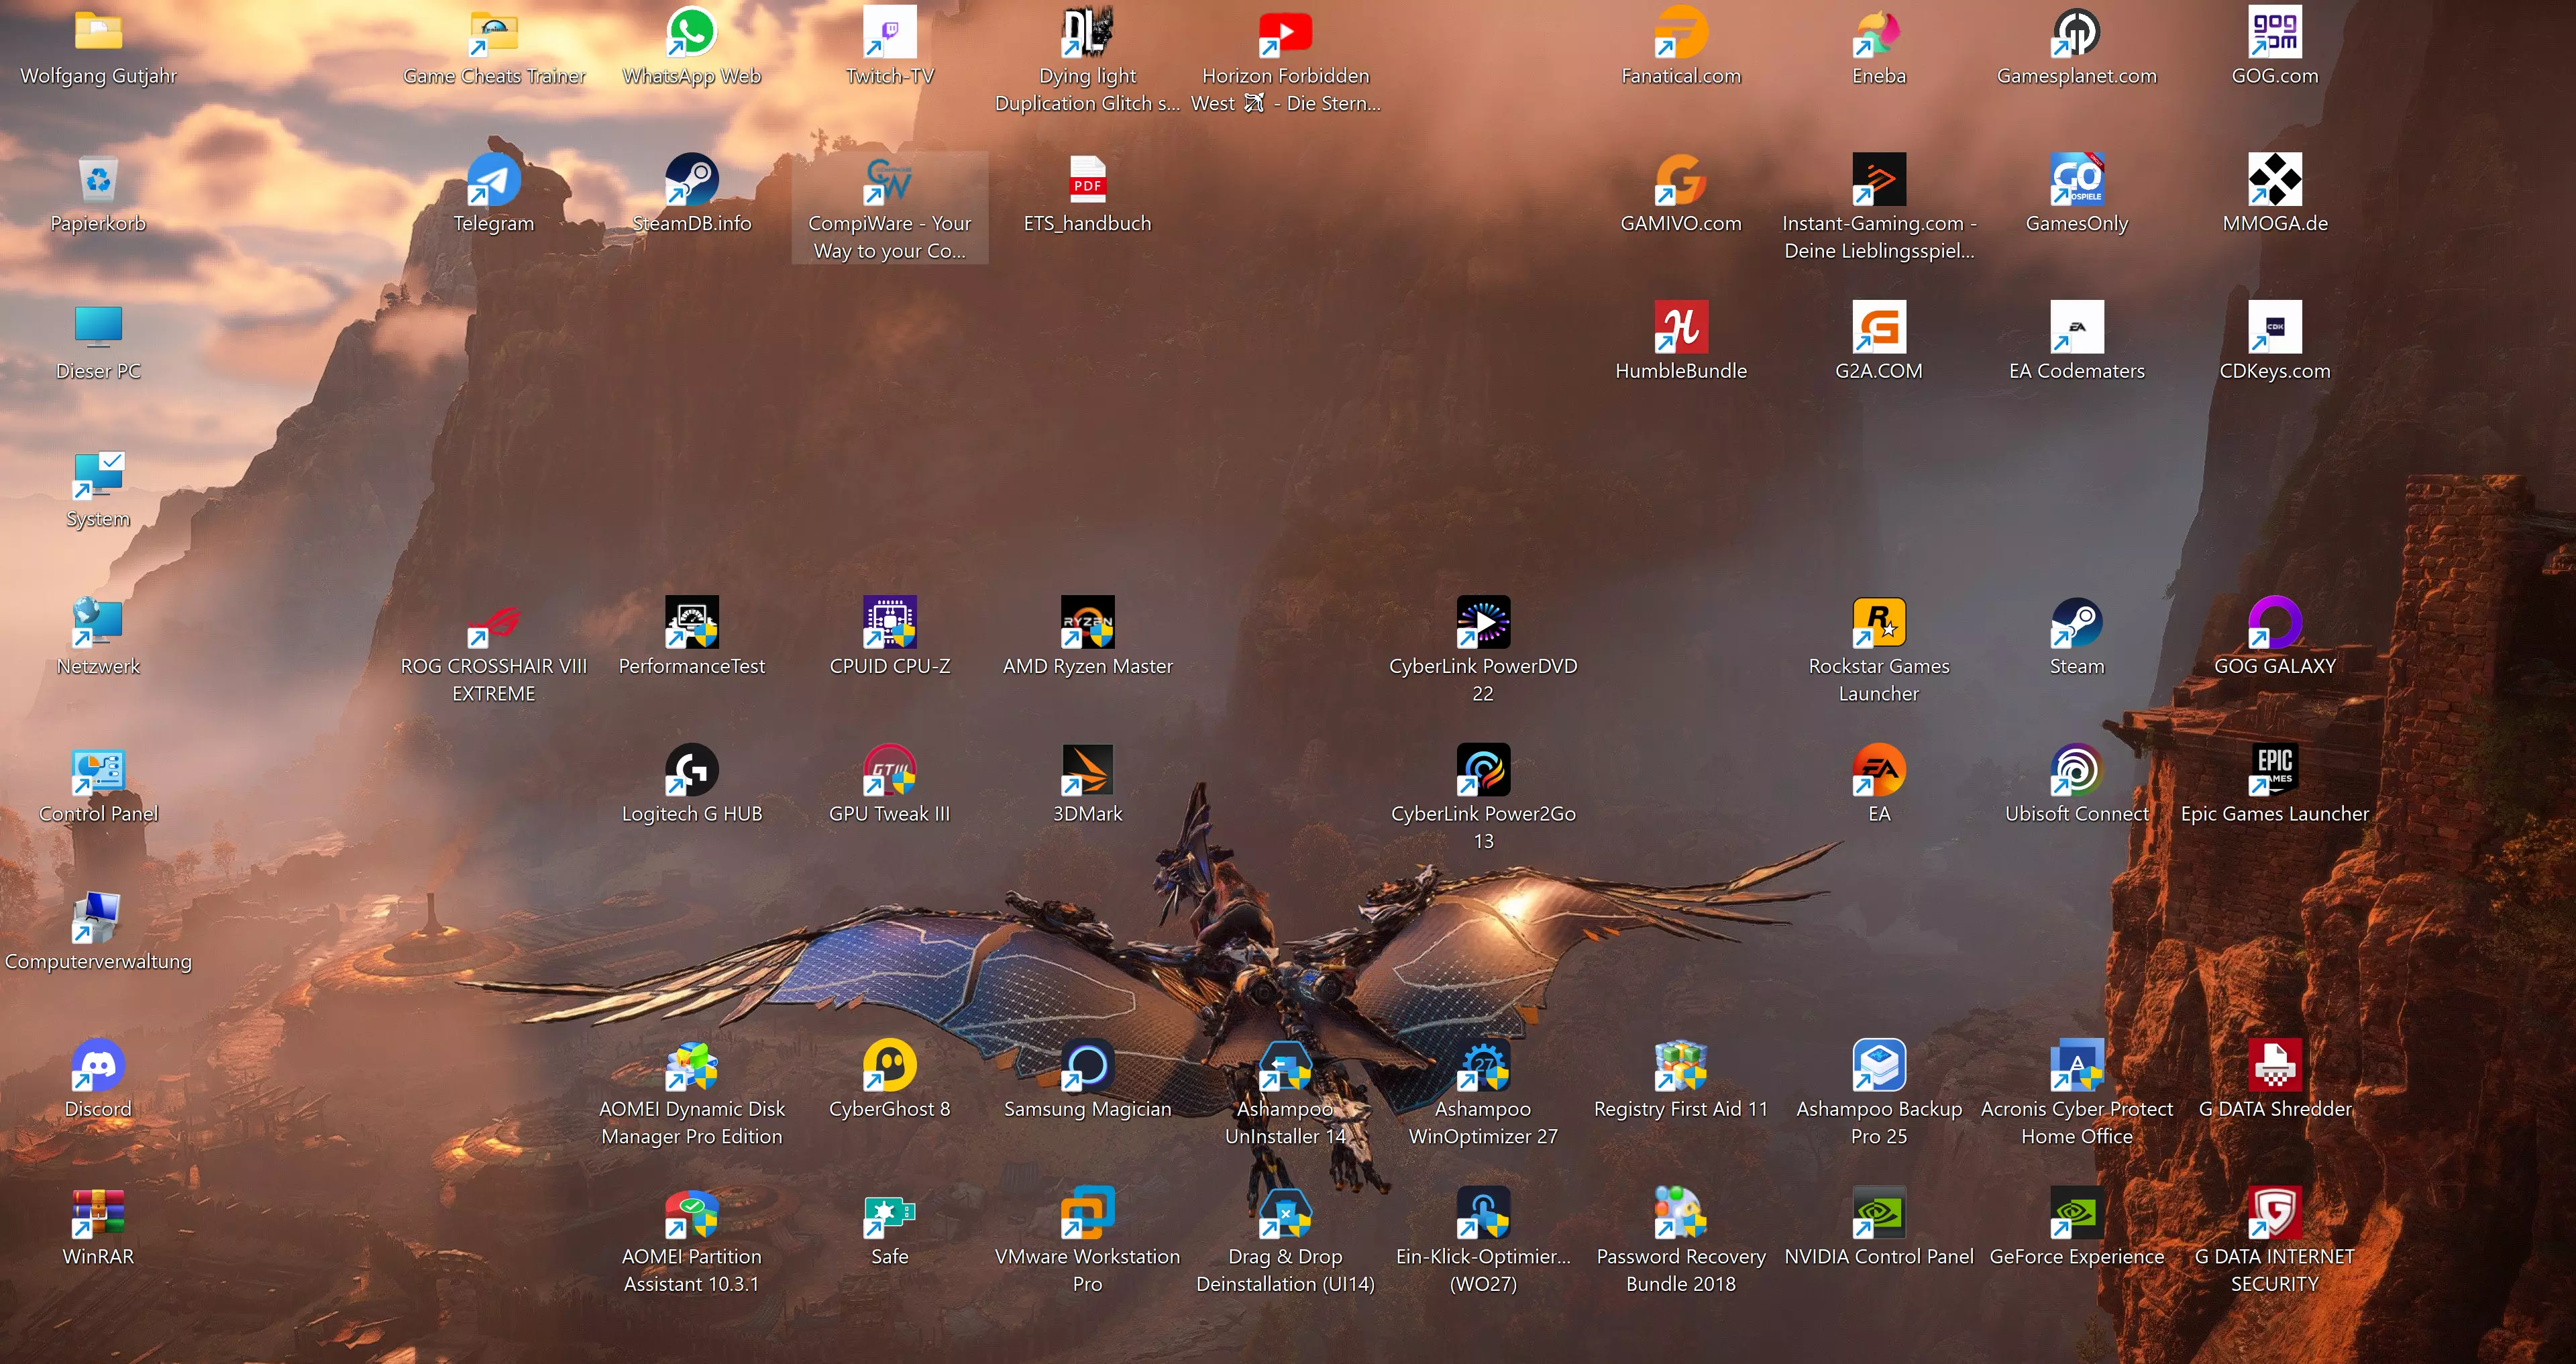Select the Computerverwaltung shortcut
The height and width of the screenshot is (1364, 2576).
coord(98,917)
